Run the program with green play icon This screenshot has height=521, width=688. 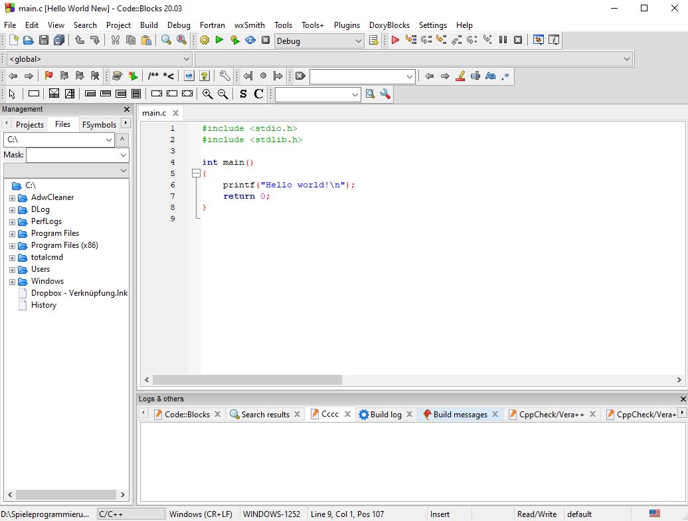(219, 41)
